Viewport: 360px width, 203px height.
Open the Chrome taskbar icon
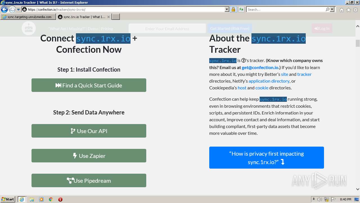tap(51, 199)
